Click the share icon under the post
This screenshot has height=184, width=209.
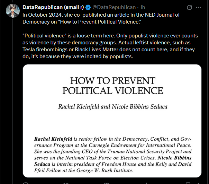(198, 183)
